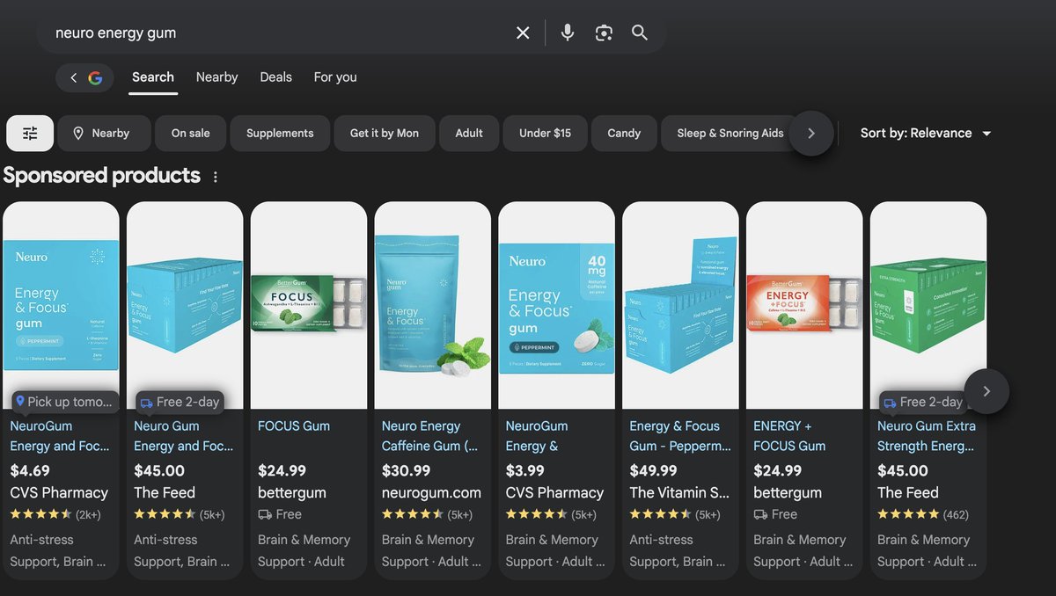Open the For you tab

pyautogui.click(x=335, y=77)
